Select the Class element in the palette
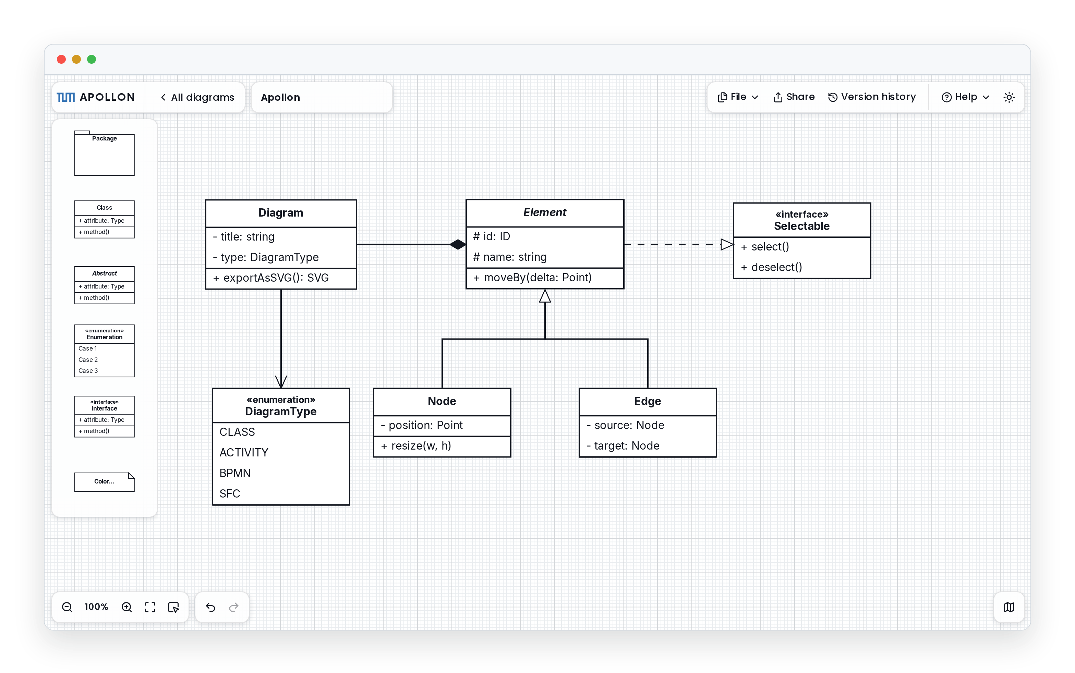 (105, 219)
